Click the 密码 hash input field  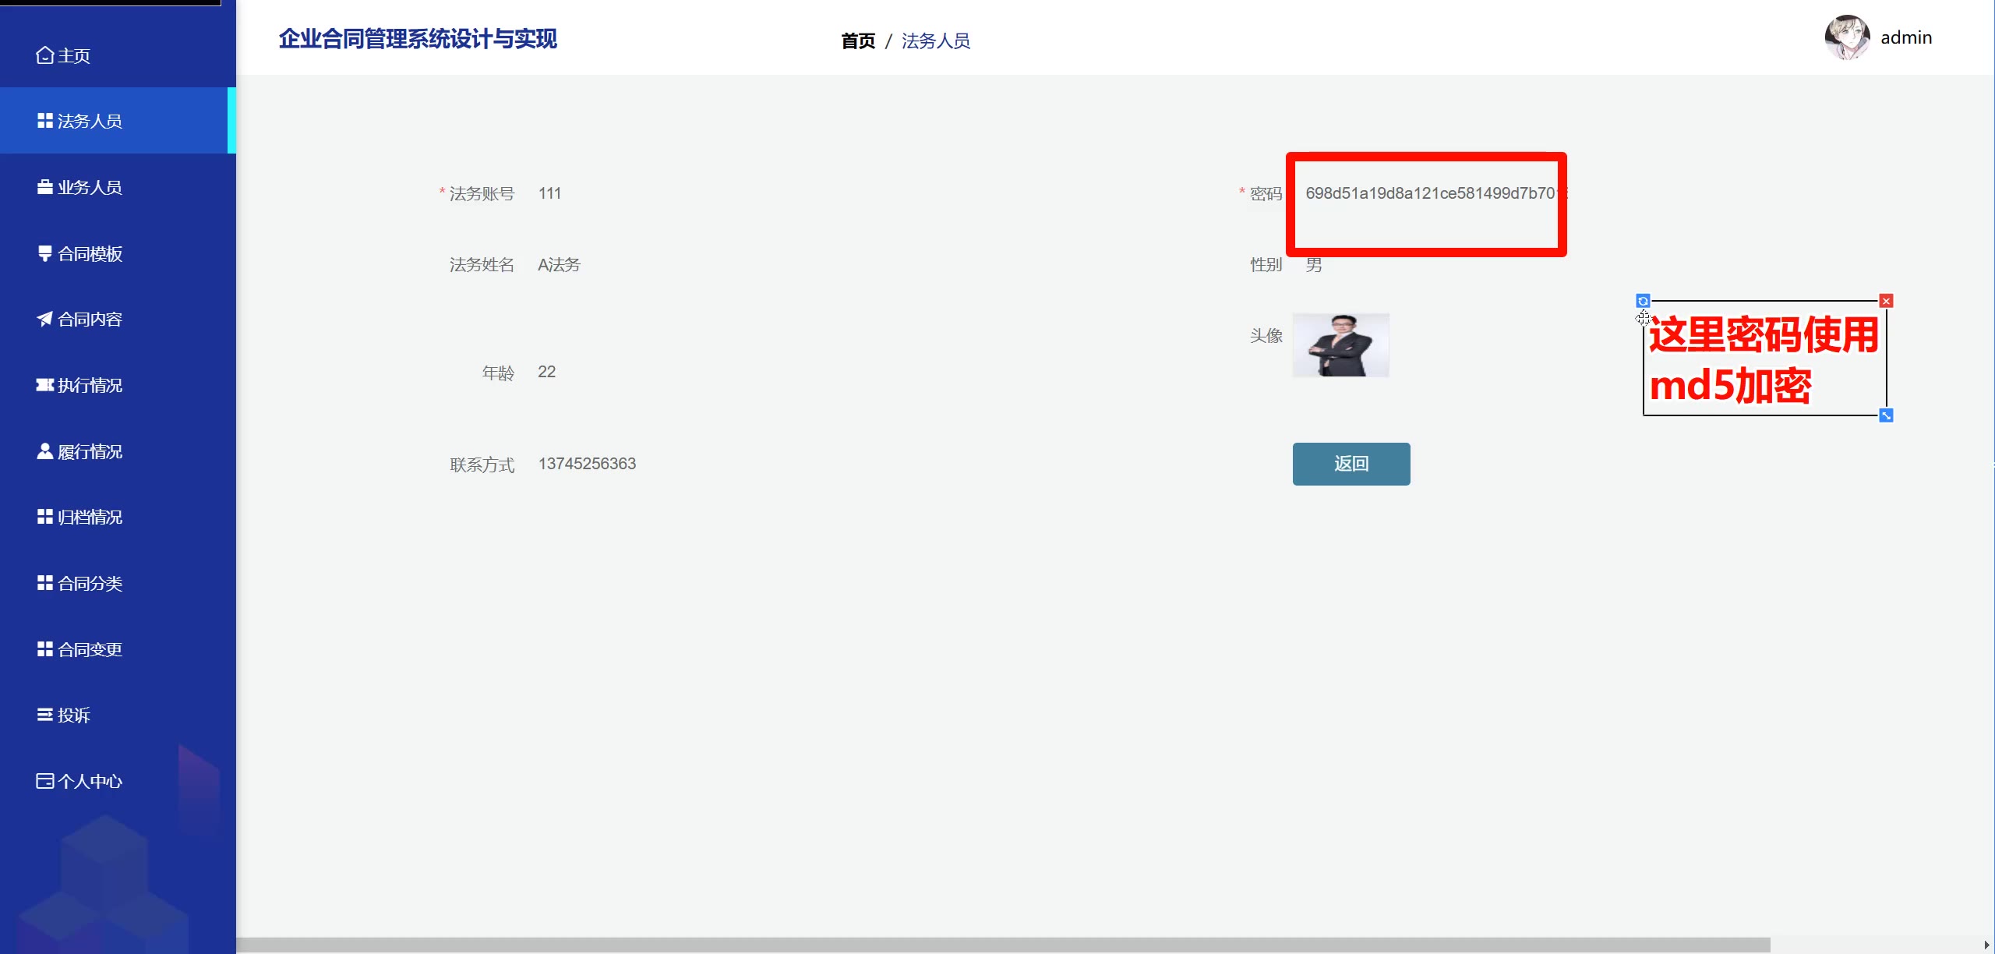click(1430, 193)
